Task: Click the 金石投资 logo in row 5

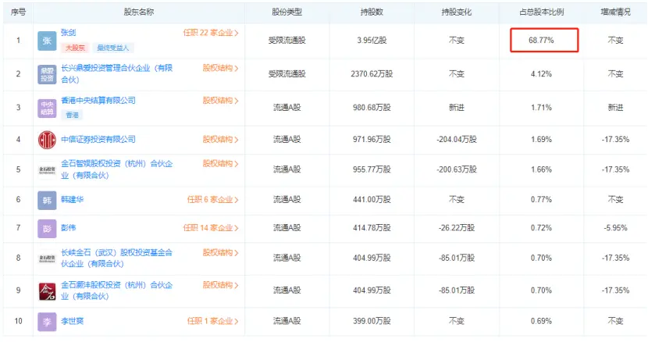Action: click(x=47, y=169)
